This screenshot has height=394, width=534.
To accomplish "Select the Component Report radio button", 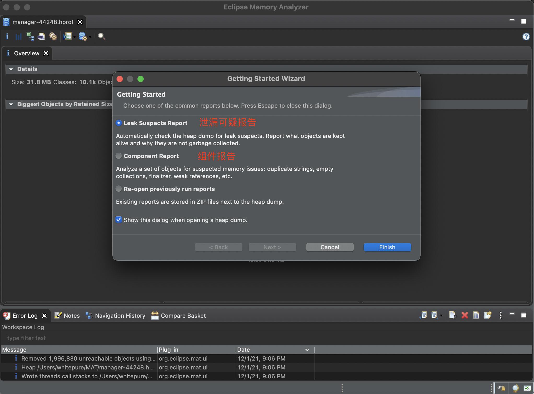I will click(x=119, y=156).
